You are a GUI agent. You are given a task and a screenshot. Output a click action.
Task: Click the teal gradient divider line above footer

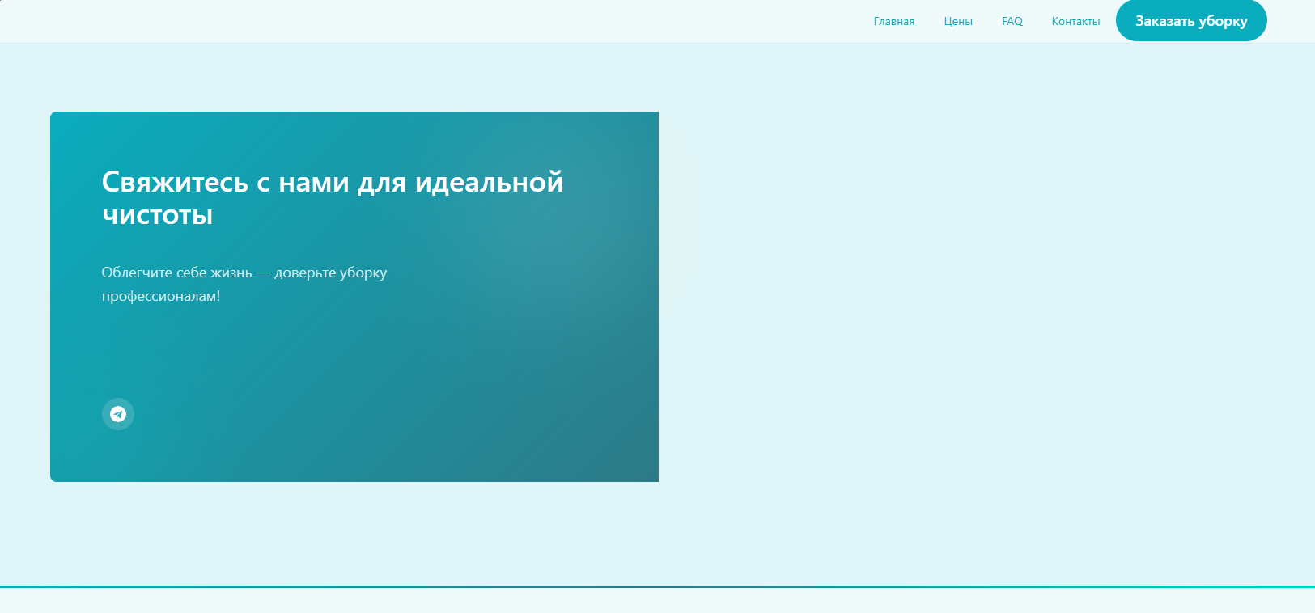[x=657, y=586]
